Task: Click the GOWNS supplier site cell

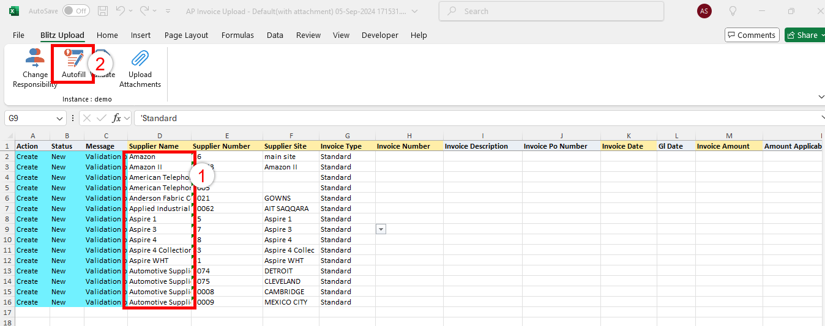Action: click(x=291, y=198)
